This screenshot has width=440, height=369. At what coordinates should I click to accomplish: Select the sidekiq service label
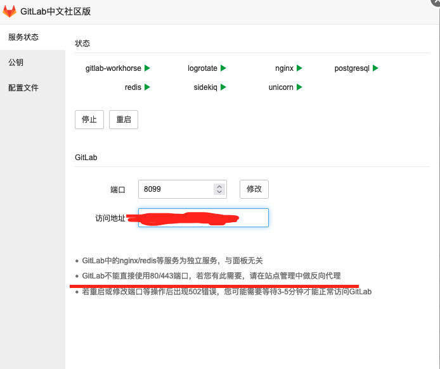tap(205, 87)
